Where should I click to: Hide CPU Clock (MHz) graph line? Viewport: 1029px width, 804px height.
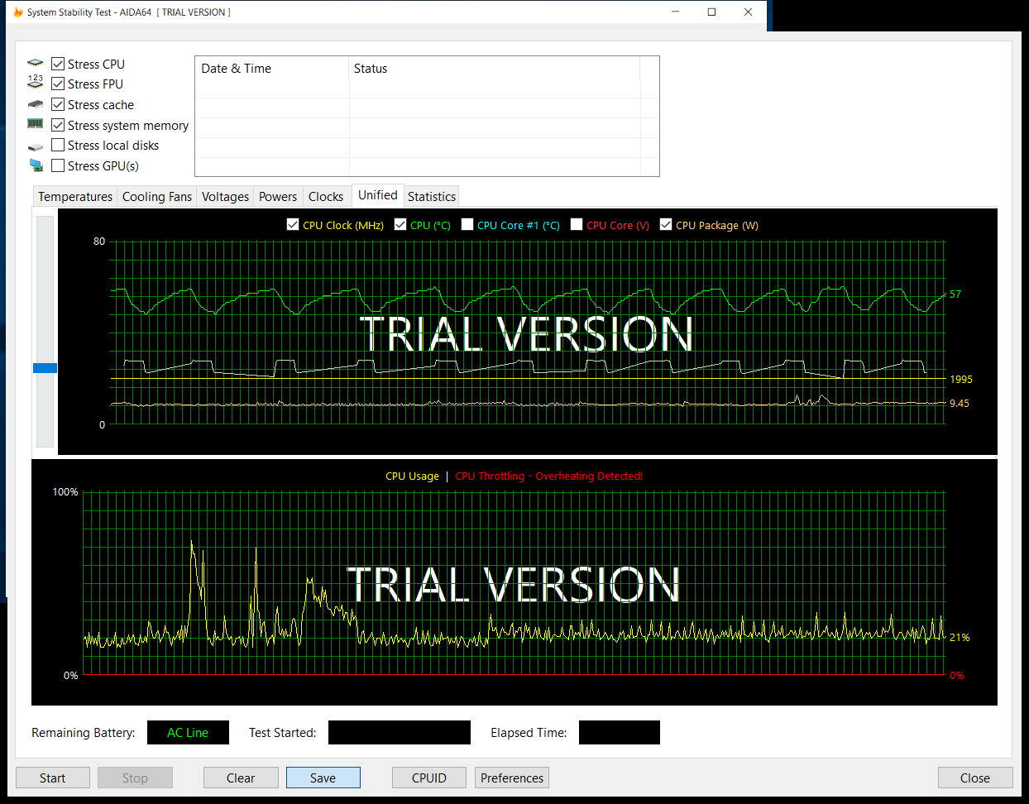tap(293, 224)
